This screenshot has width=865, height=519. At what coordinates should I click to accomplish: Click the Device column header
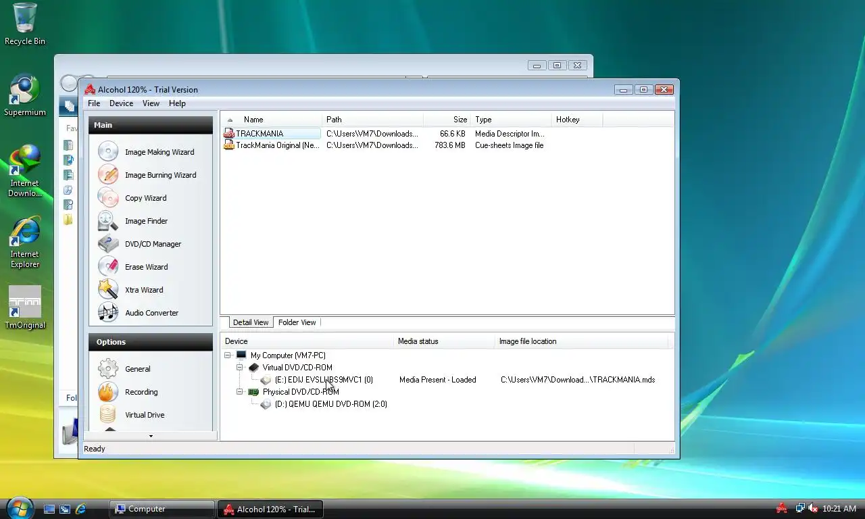[x=307, y=341]
